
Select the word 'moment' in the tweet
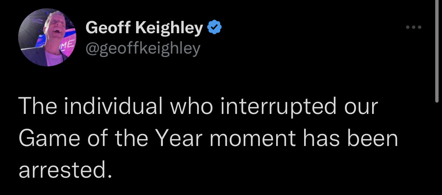pos(253,139)
